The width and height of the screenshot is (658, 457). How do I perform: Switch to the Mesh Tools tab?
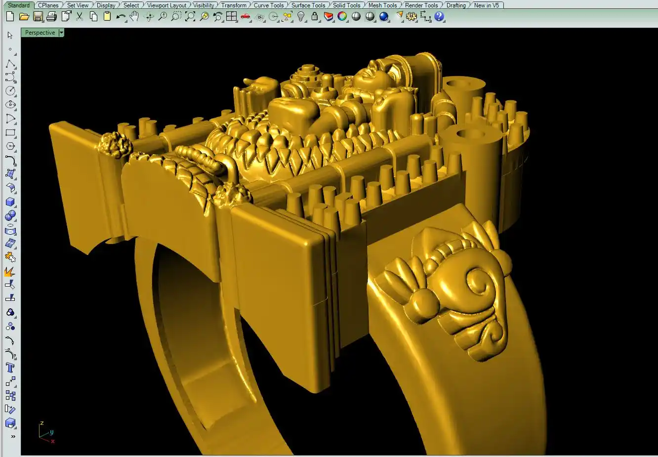(382, 5)
